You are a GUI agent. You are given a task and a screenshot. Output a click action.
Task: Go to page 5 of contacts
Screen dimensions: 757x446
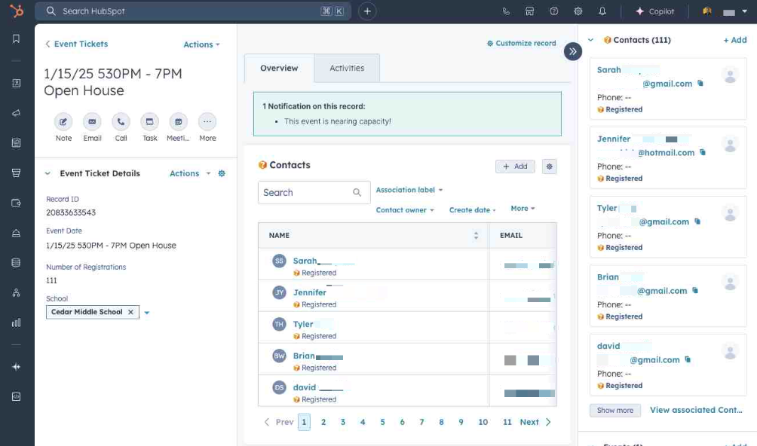382,422
